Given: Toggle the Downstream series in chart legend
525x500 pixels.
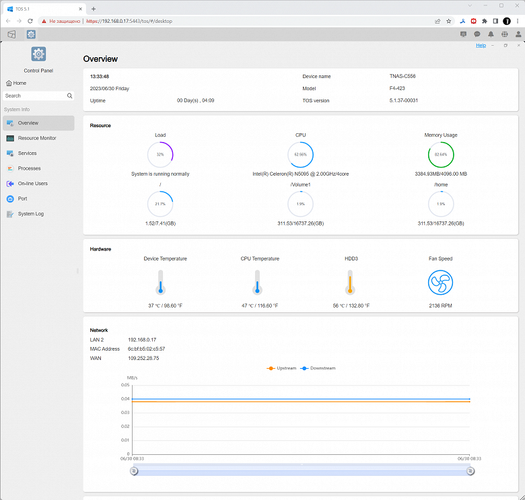Looking at the screenshot, I should pos(318,368).
